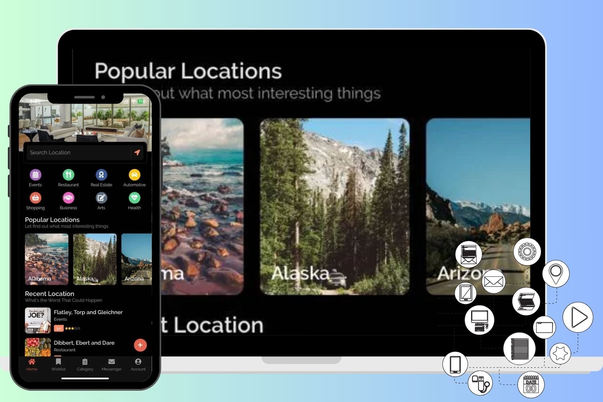Click the newsletter envelope circle icon
Viewport: 603px width, 402px height.
pyautogui.click(x=469, y=254)
